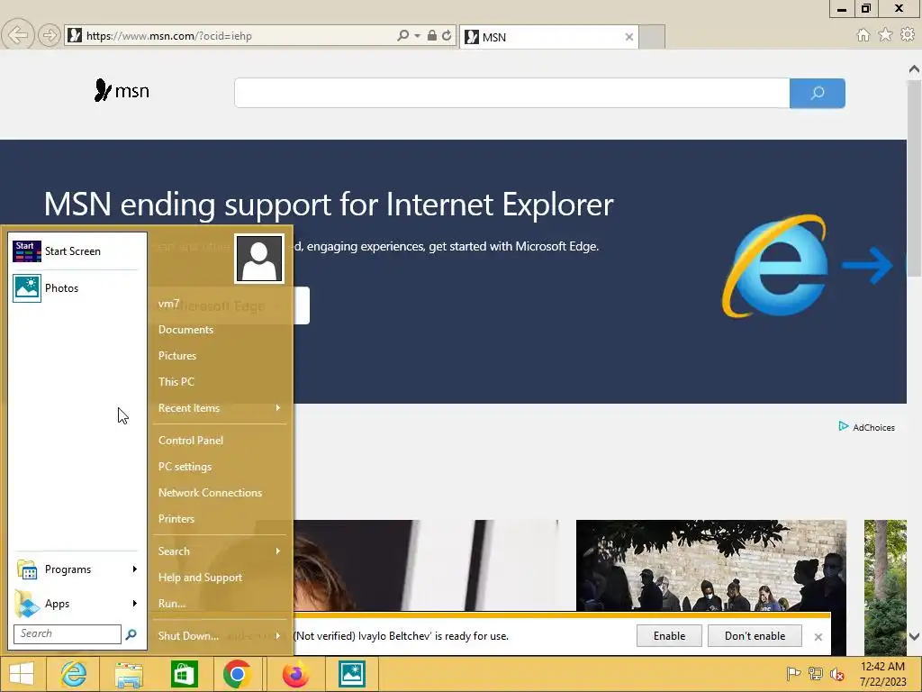Open the Apps folder icon

click(27, 604)
